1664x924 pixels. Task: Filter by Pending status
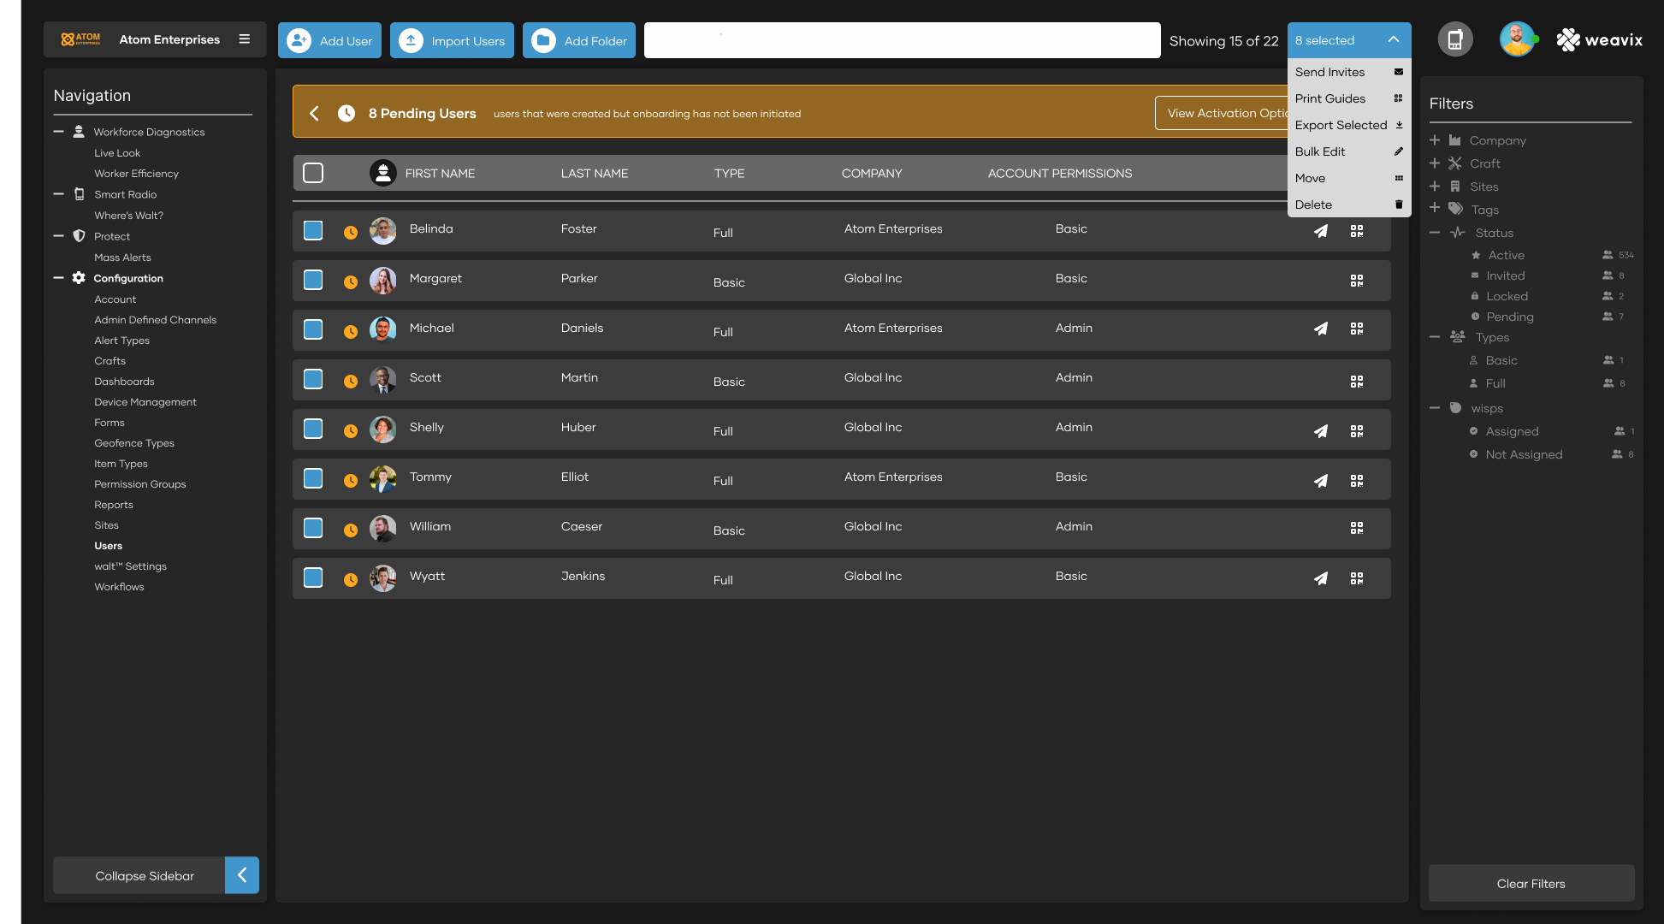pos(1509,317)
